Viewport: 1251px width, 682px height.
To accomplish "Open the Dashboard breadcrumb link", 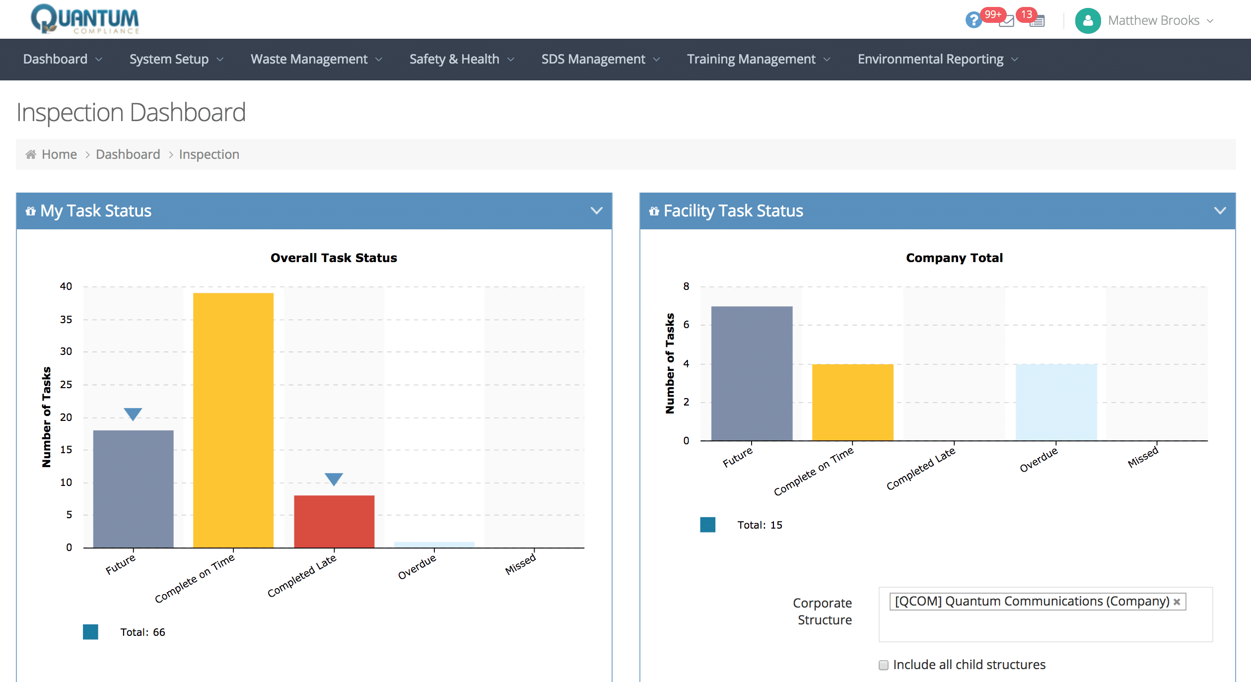I will pyautogui.click(x=128, y=154).
